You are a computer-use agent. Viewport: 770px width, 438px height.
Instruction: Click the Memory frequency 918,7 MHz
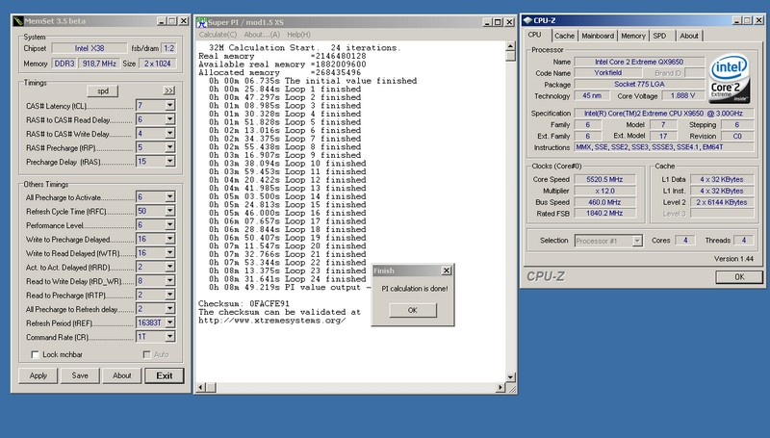click(99, 64)
